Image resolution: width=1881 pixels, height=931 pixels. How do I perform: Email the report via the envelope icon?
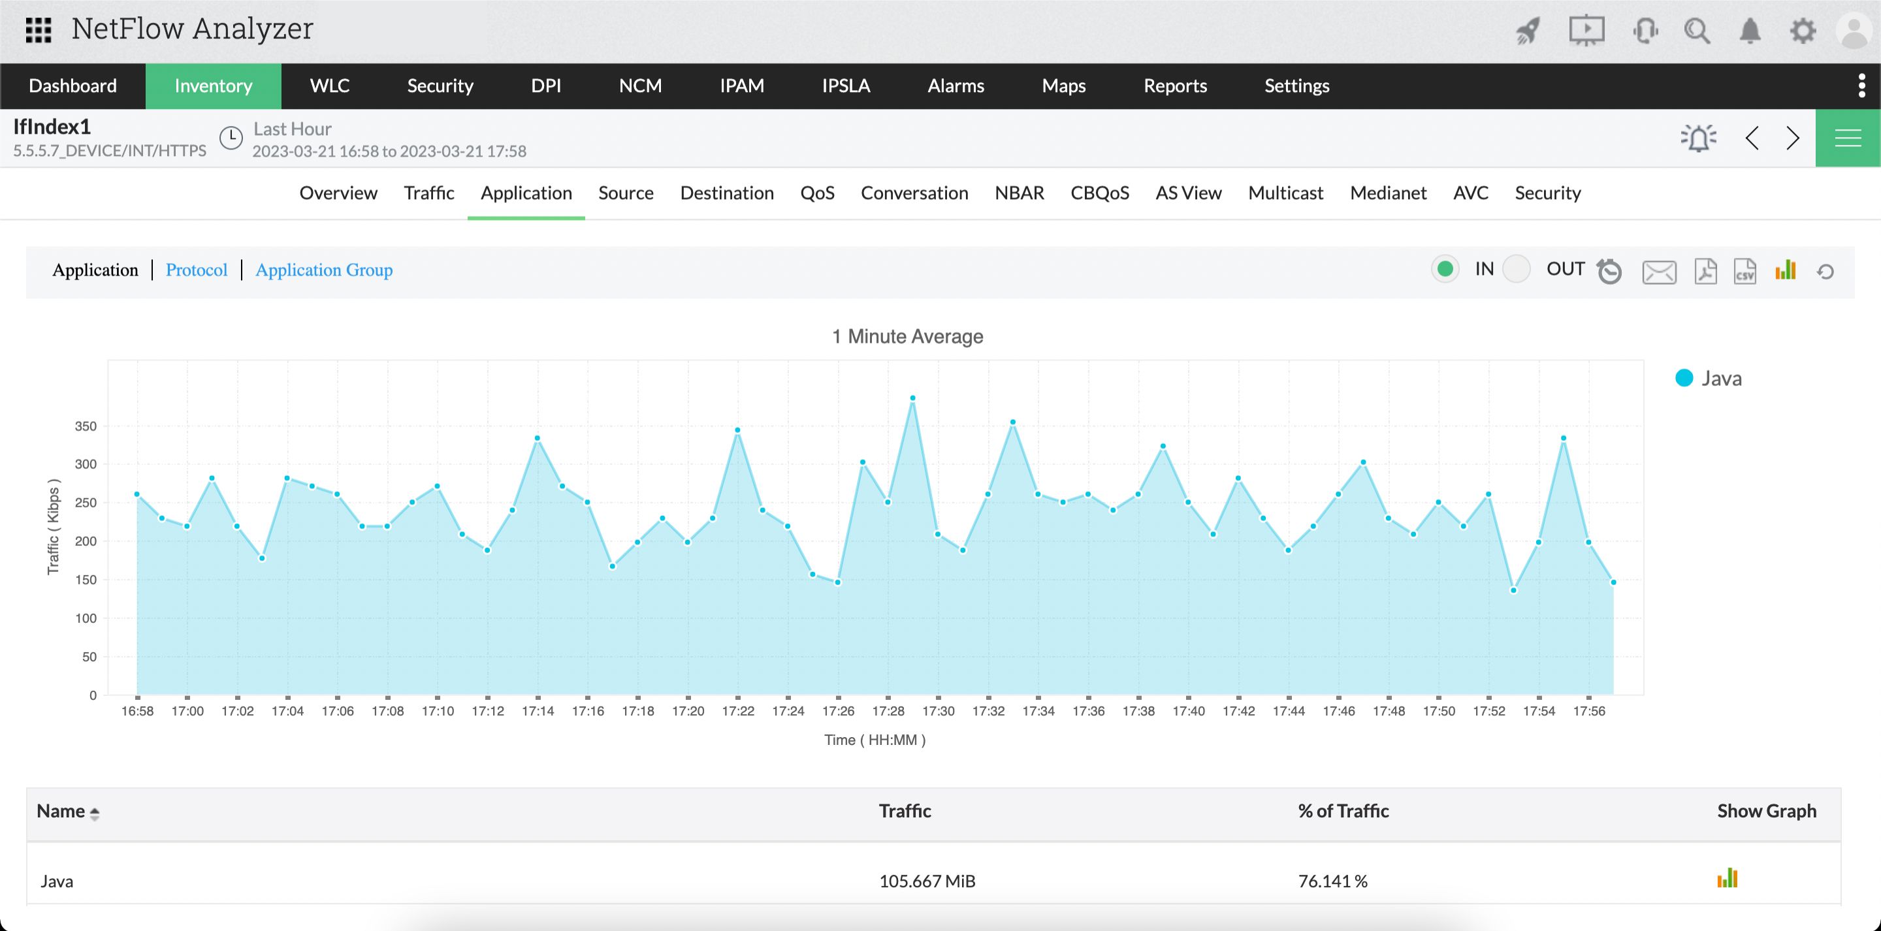pyautogui.click(x=1659, y=272)
